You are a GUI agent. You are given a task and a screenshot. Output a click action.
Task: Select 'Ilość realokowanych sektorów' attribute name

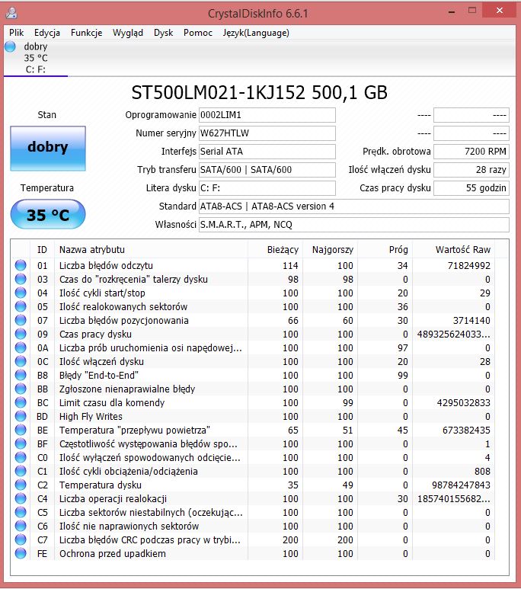pyautogui.click(x=123, y=307)
